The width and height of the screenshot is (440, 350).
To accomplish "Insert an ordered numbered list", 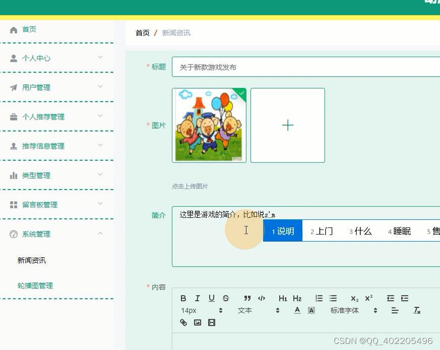I will (319, 298).
